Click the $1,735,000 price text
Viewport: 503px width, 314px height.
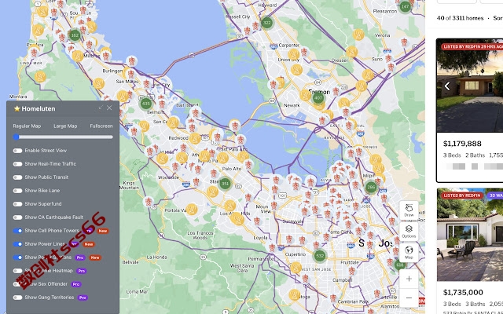pos(463,292)
